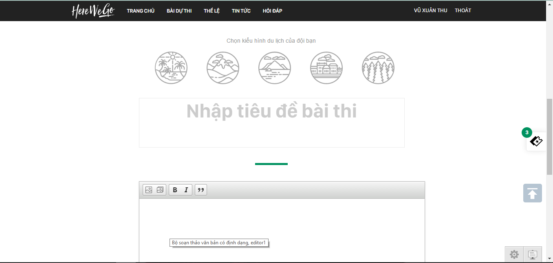
Task: Go to the BÀI DỰ THI page
Action: tap(179, 11)
